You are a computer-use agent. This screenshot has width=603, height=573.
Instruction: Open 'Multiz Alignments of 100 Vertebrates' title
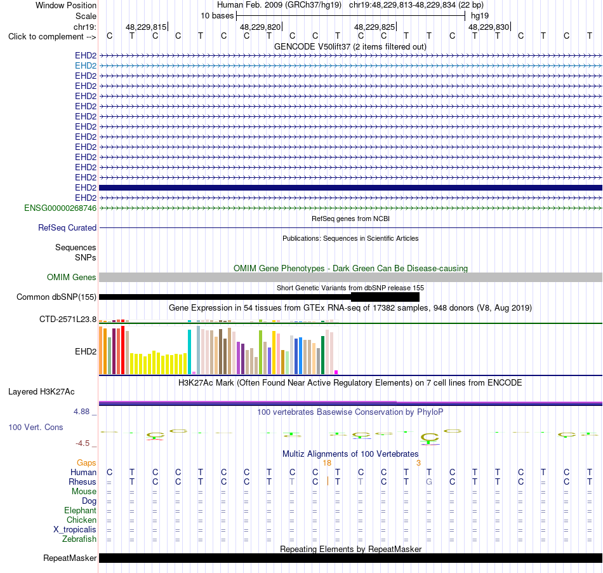click(350, 454)
